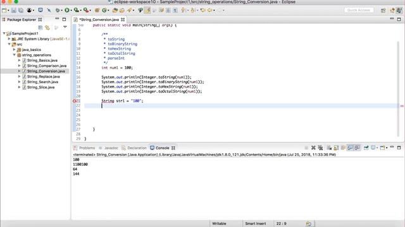Toggle Link with Editor in Package Explorer
This screenshot has width=405, height=227.
point(47,27)
